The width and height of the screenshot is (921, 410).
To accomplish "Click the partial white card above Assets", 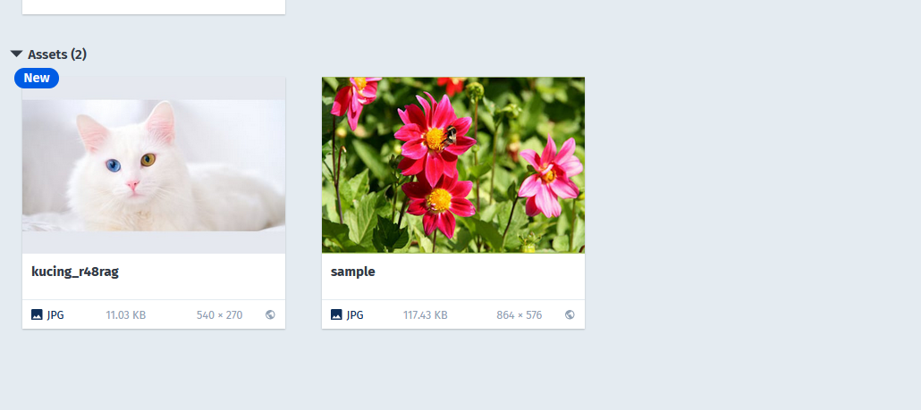I will [154, 6].
